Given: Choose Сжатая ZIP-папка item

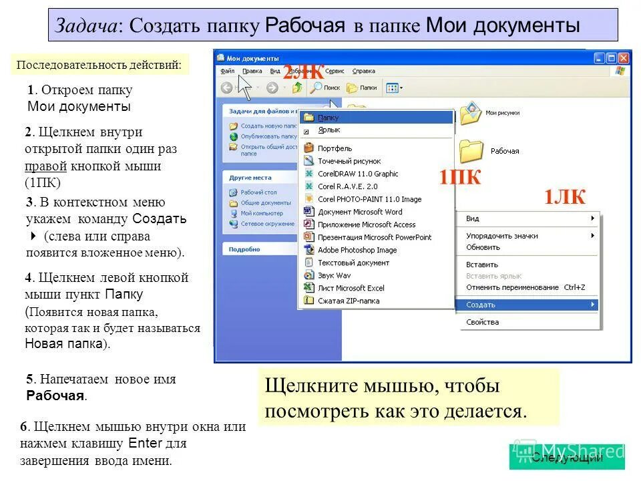Looking at the screenshot, I should 377,301.
